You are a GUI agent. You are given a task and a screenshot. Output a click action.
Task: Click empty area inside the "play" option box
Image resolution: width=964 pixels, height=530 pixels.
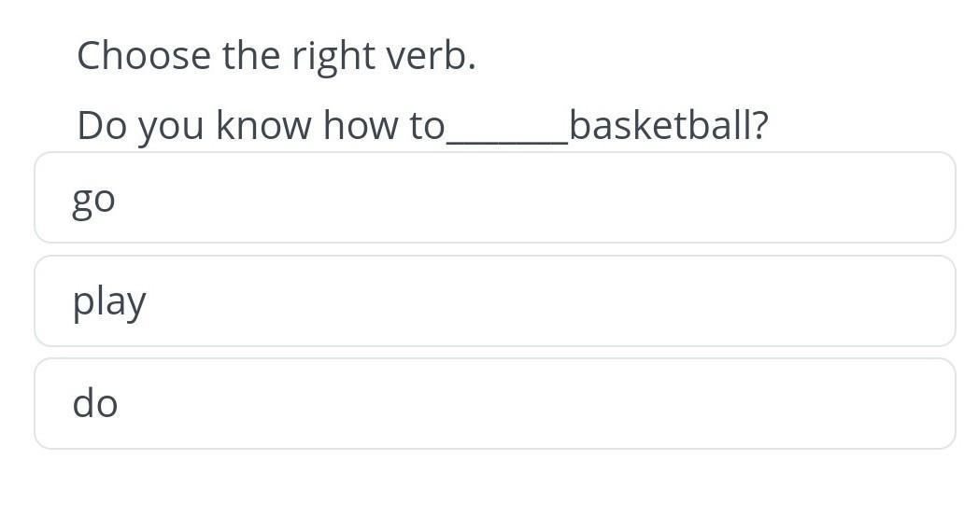tap(553, 301)
